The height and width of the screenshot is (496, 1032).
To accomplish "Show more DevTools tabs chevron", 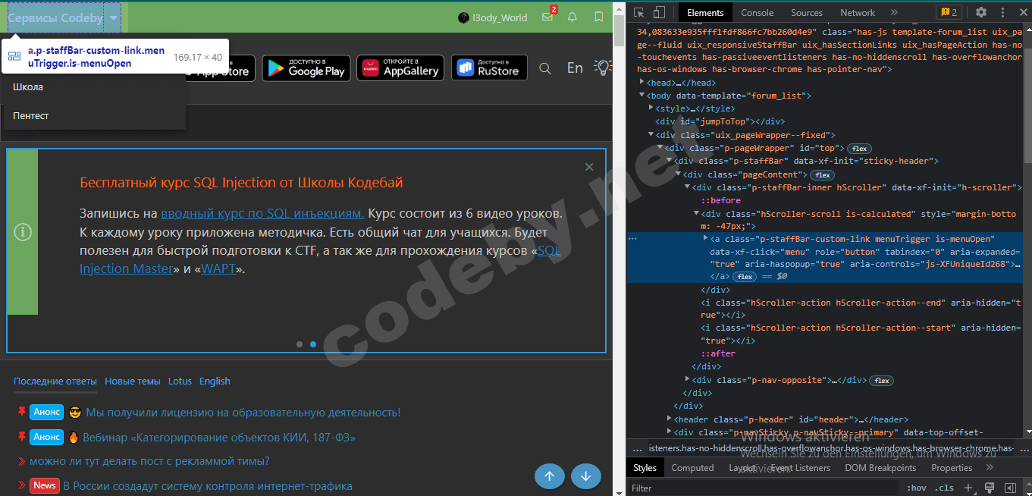I will (x=893, y=12).
